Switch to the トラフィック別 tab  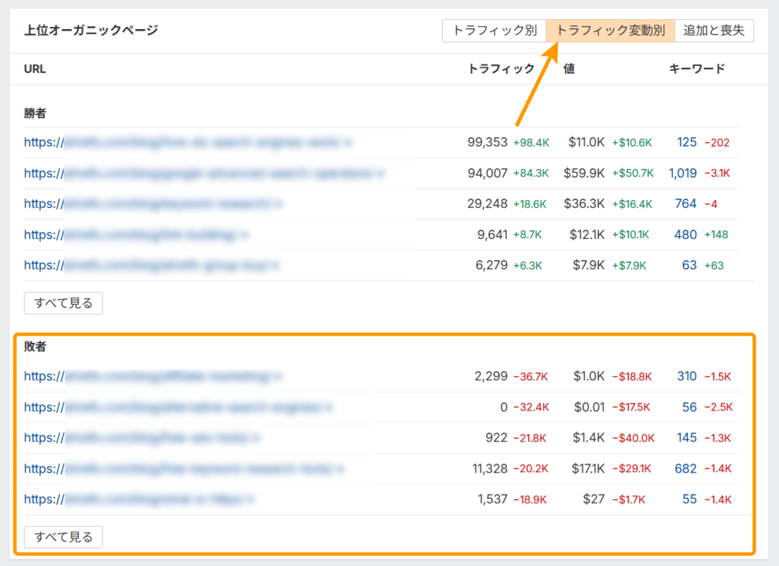[494, 31]
